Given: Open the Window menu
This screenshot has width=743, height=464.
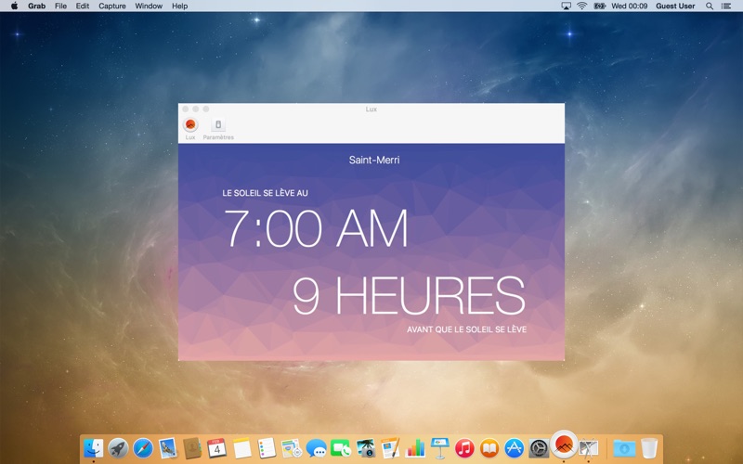Looking at the screenshot, I should point(149,6).
